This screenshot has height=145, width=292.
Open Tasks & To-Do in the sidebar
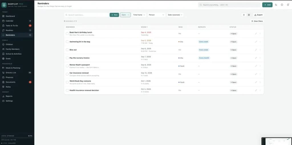(x=17, y=26)
